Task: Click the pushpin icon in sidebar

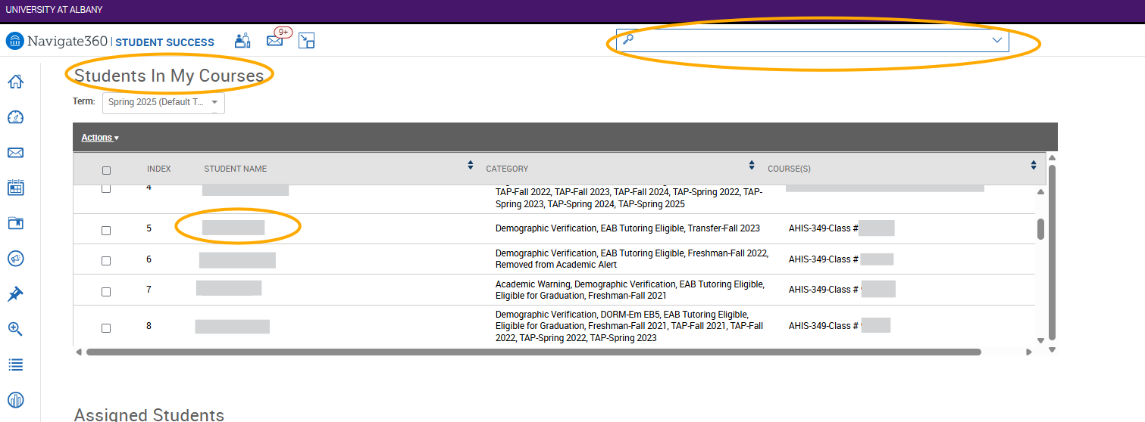Action: [x=15, y=294]
